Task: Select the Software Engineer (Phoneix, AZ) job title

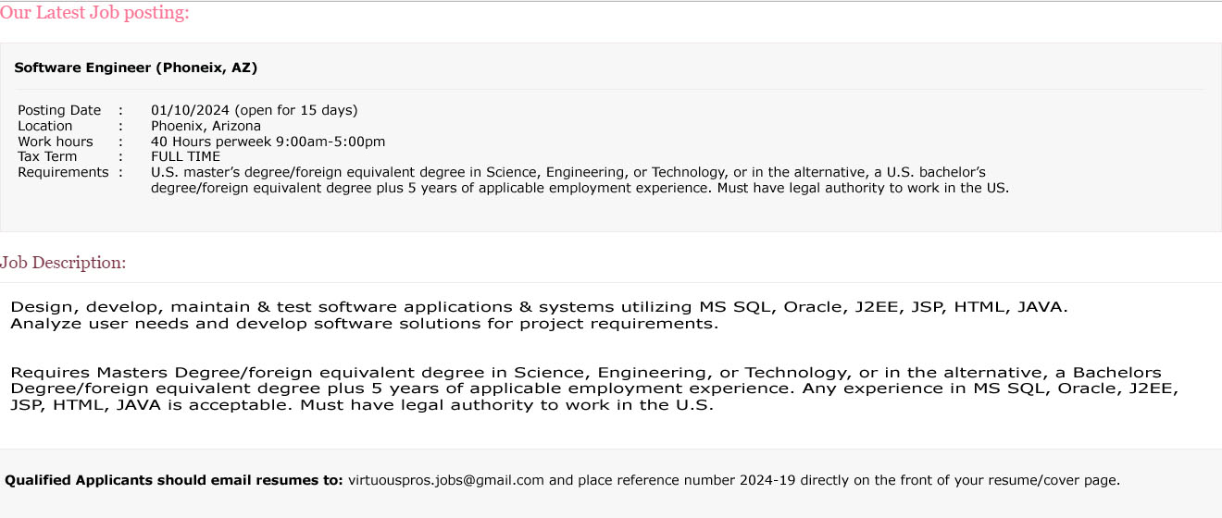Action: [x=136, y=68]
